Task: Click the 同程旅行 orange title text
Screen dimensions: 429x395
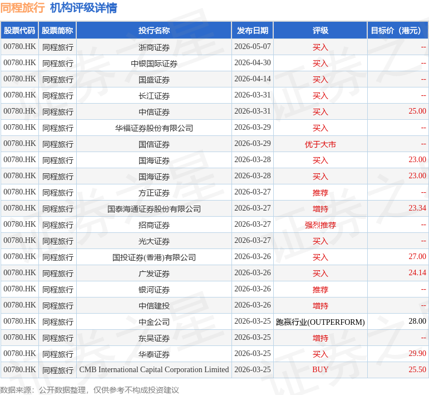Action: pyautogui.click(x=22, y=8)
